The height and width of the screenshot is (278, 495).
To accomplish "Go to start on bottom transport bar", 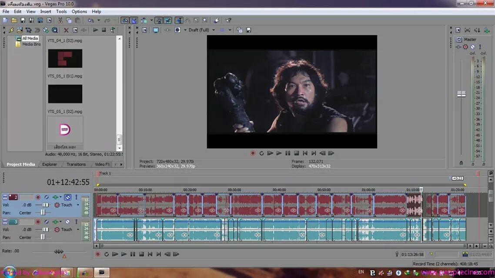I will [150, 254].
